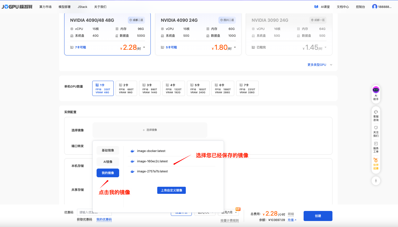The width and height of the screenshot is (398, 227).
Task: Expand the 更多类型GPU list
Action: (x=320, y=65)
